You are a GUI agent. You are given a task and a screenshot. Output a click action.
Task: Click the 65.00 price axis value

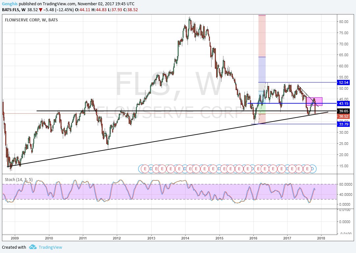(x=344, y=55)
